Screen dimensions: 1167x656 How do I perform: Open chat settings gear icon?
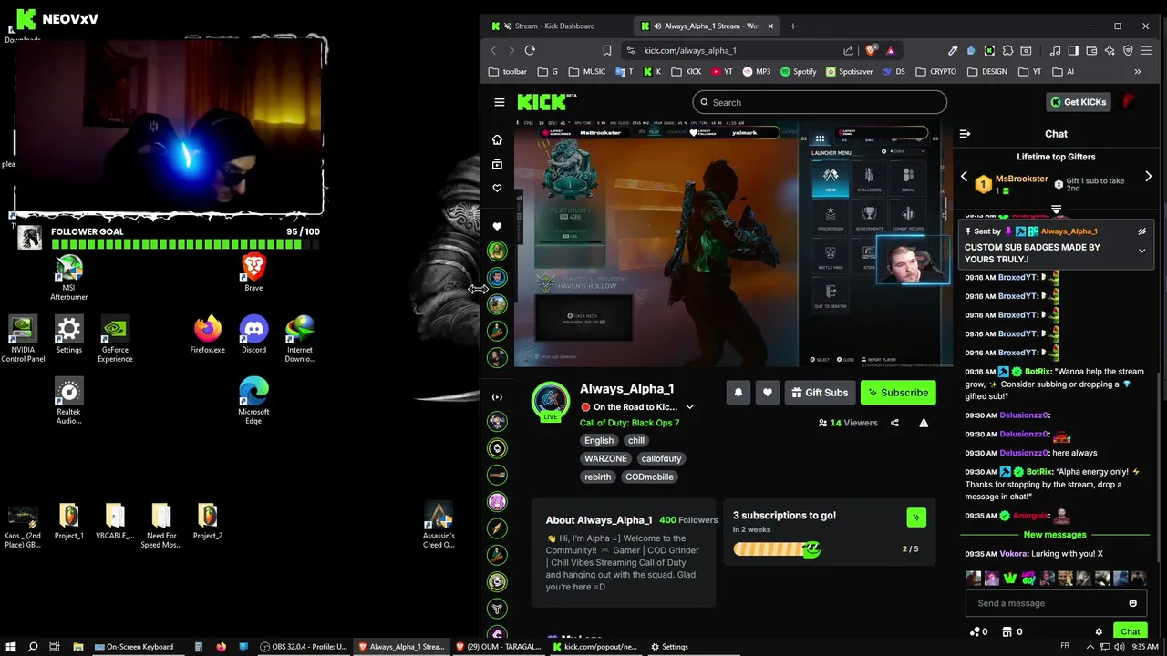point(1099,631)
